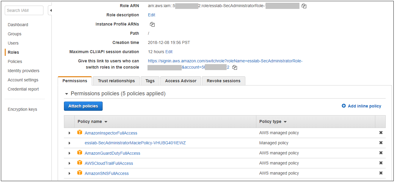Remove the esslab-SecAdministratorMaciePolicy with X icon
This screenshot has width=397, height=182.
pyautogui.click(x=381, y=143)
